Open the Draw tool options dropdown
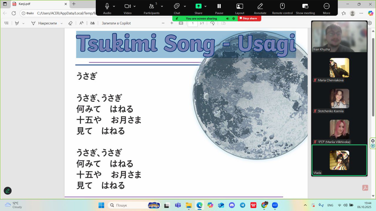Screen dimensions: 376x211 [62, 23]
